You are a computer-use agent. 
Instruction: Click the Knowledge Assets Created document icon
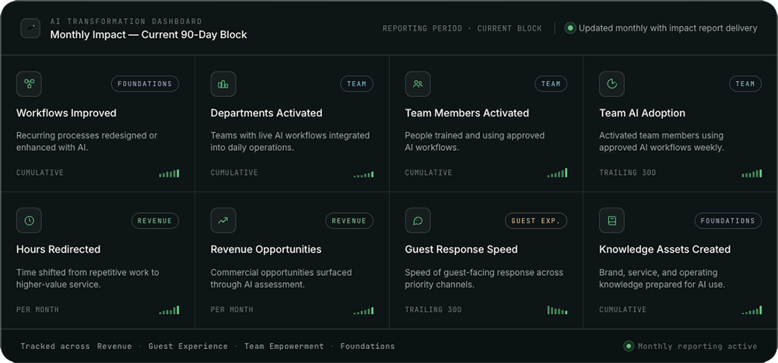(612, 221)
